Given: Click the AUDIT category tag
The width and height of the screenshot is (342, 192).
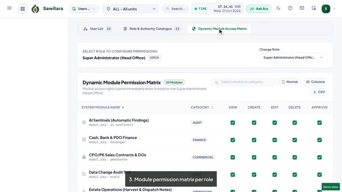Looking at the screenshot, I should tap(197, 122).
